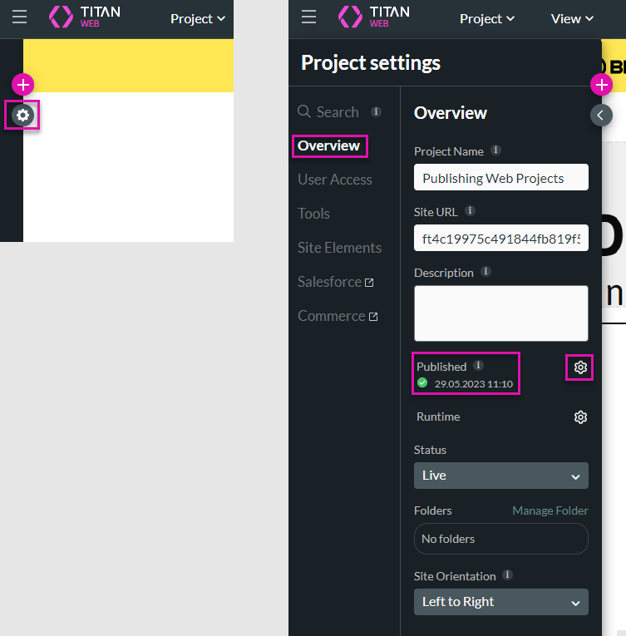This screenshot has height=636, width=626.
Task: Click Titan Web logo in right window
Action: (x=374, y=17)
